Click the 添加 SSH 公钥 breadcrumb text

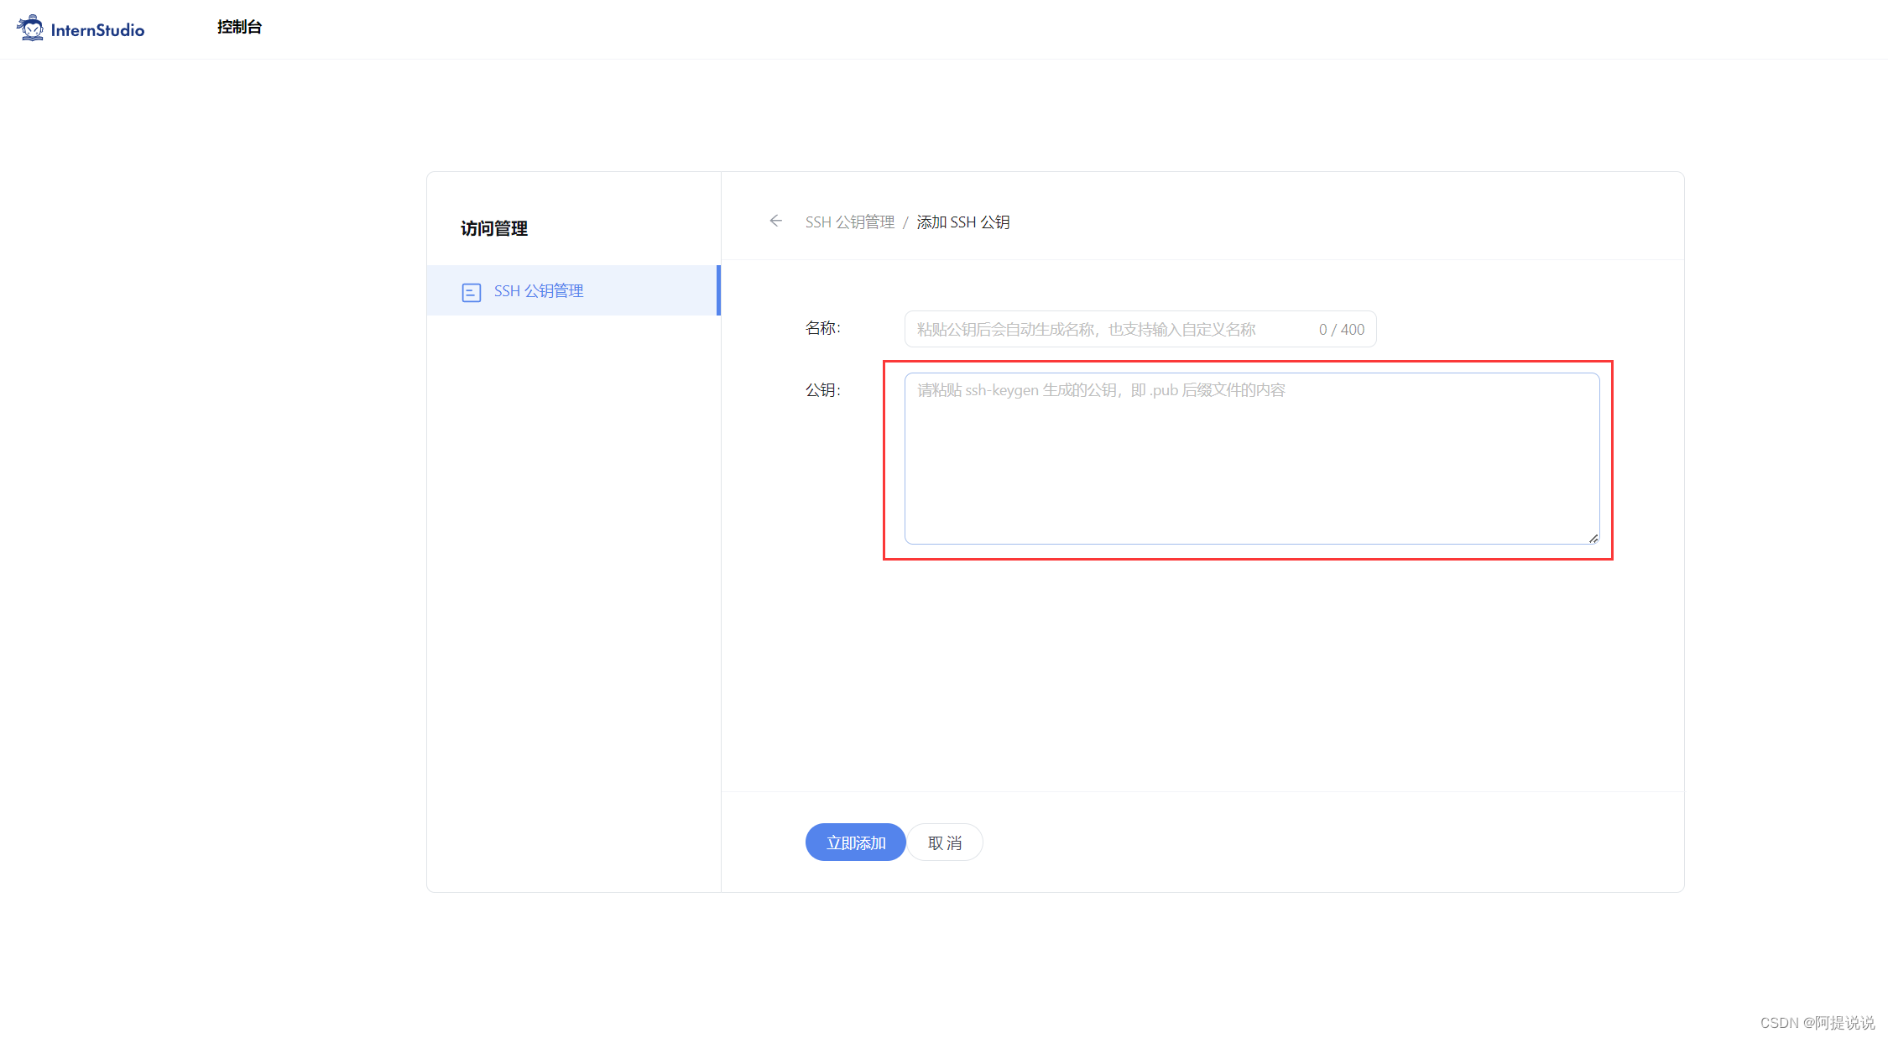coord(962,222)
